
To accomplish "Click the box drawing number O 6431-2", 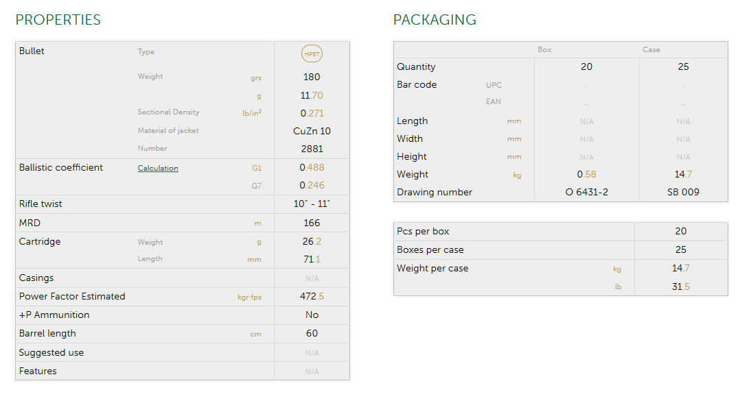I will coord(586,193).
